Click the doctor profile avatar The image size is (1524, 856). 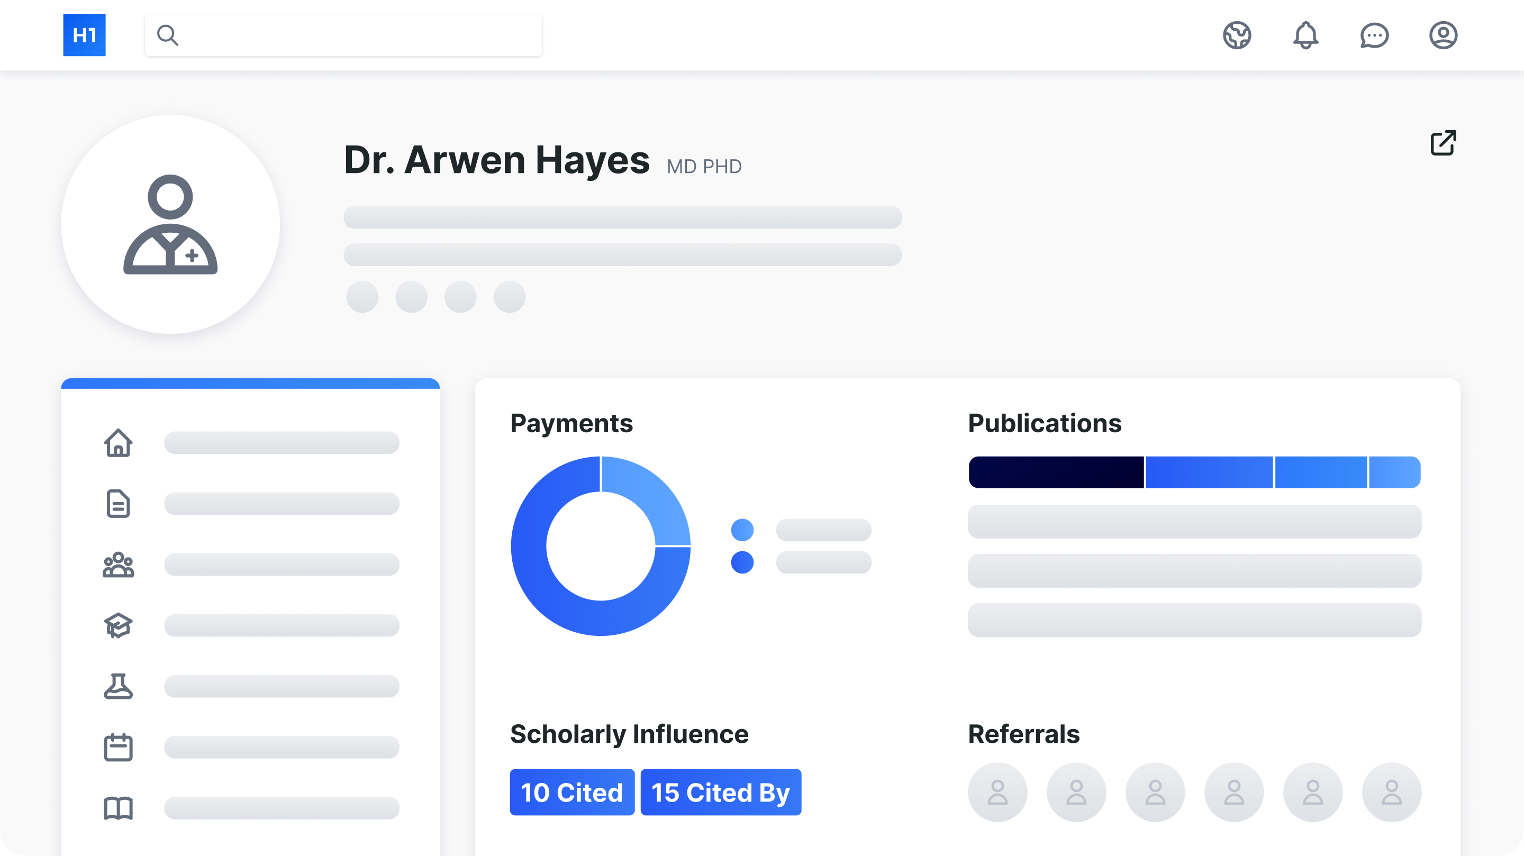170,224
